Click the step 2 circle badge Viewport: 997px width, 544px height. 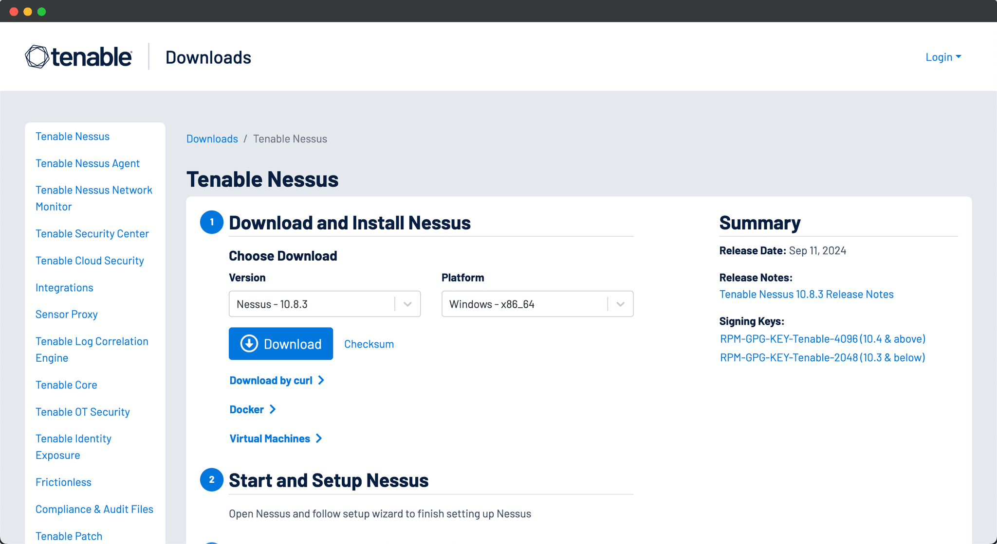[x=211, y=480]
